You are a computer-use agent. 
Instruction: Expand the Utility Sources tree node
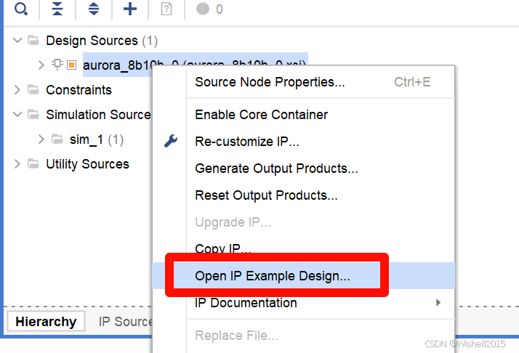coord(17,163)
